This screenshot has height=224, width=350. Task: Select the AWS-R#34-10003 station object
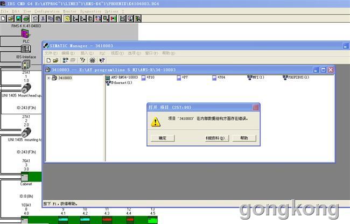pyautogui.click(x=122, y=78)
